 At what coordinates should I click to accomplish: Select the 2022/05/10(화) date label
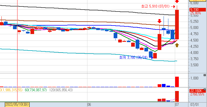pos(17,104)
